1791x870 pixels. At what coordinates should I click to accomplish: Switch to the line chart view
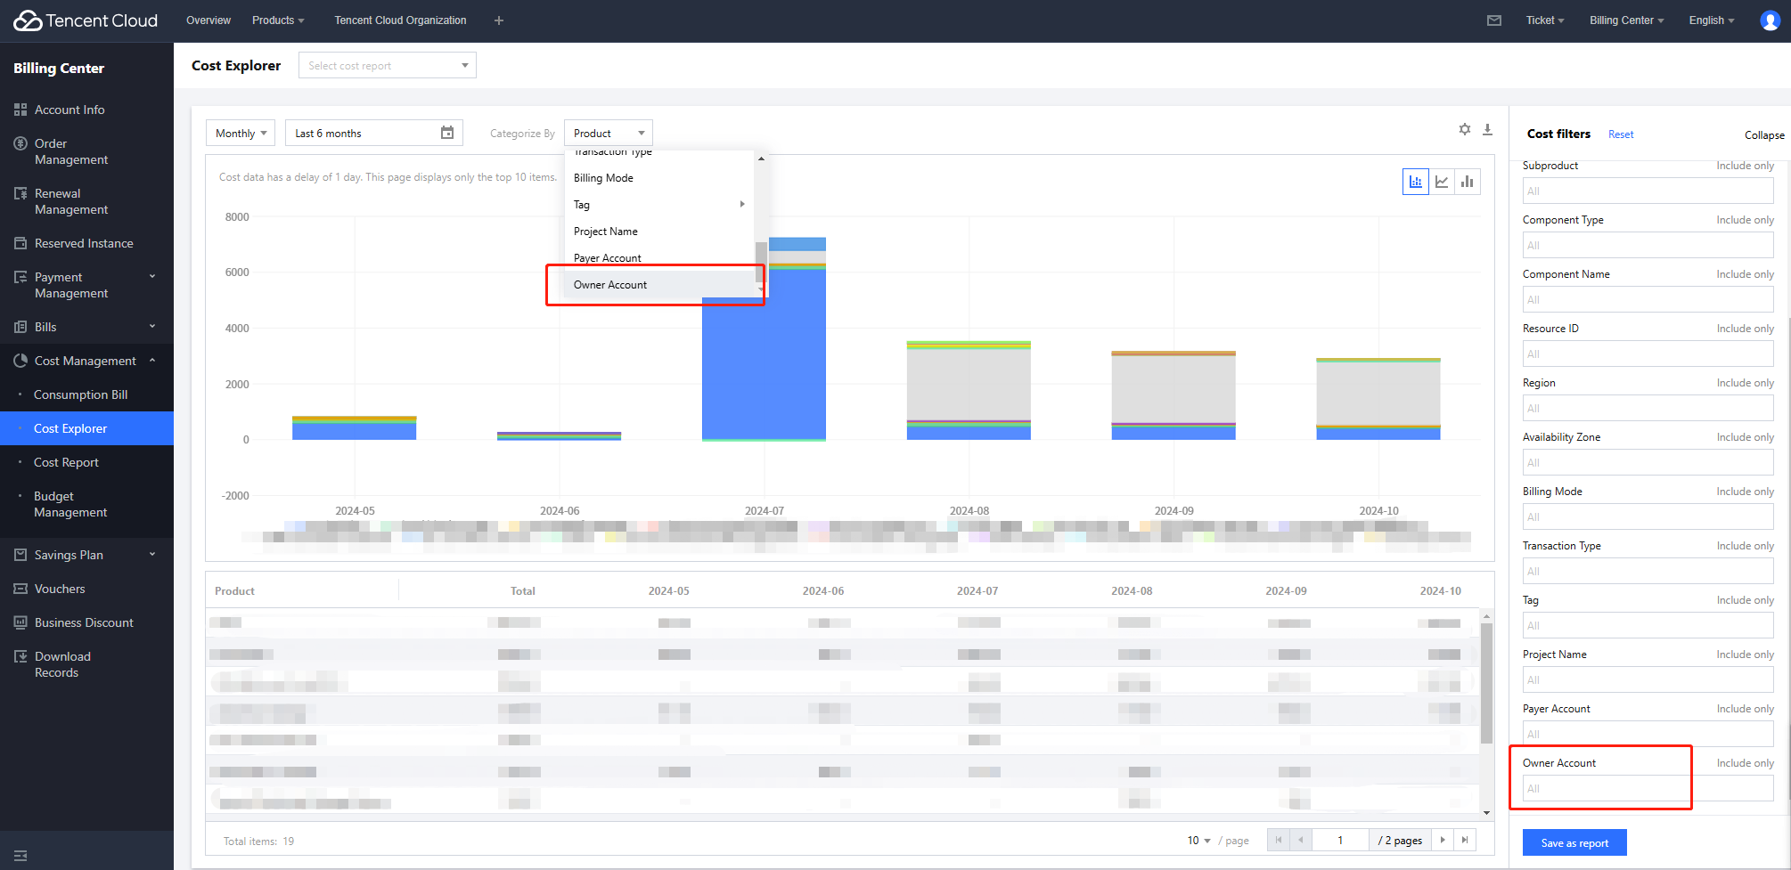[x=1442, y=182]
